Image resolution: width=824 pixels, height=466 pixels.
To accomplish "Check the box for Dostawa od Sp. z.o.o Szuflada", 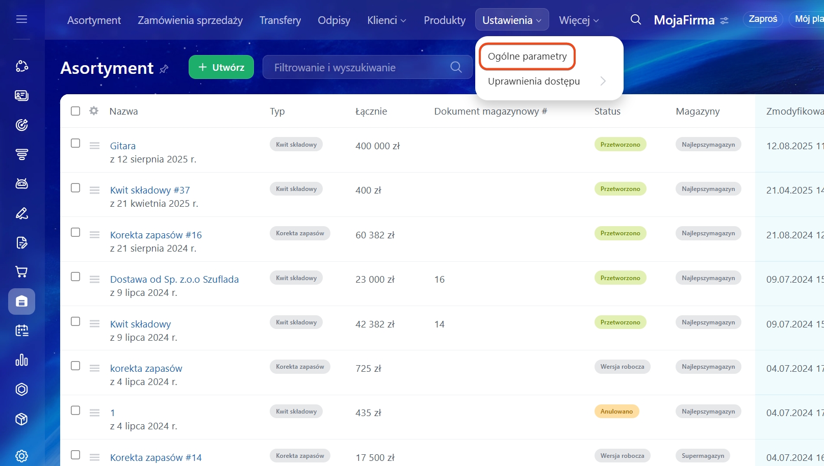I will (x=75, y=277).
